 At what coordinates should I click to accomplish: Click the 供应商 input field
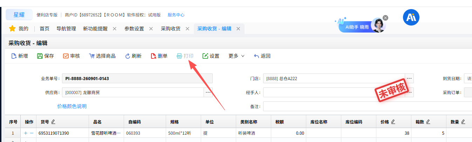[133, 92]
